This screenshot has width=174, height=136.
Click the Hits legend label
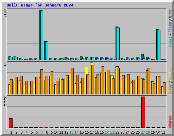pos(170,14)
